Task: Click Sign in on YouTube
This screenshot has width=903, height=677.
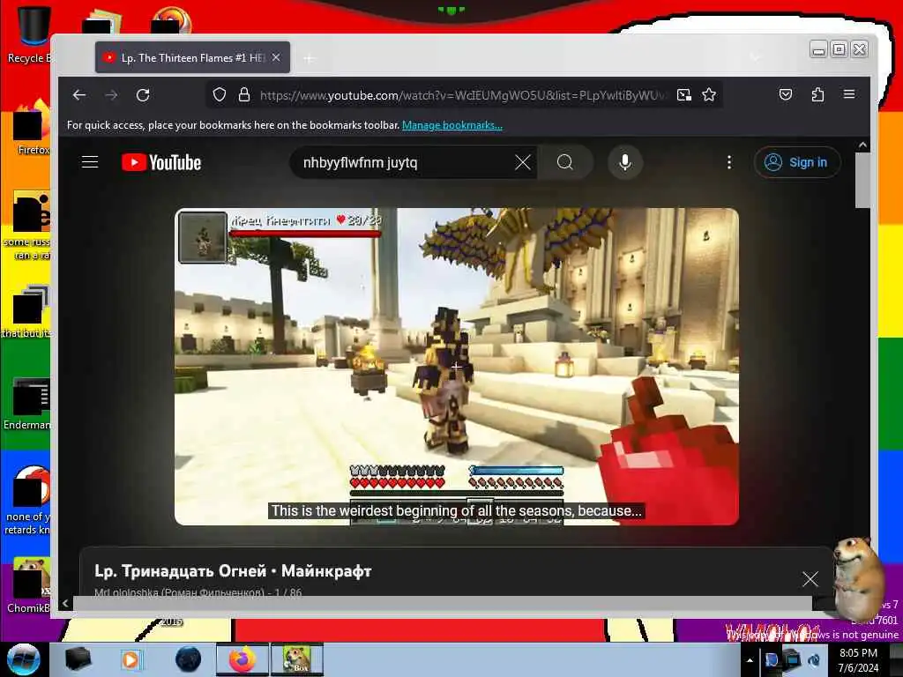Action: point(797,163)
